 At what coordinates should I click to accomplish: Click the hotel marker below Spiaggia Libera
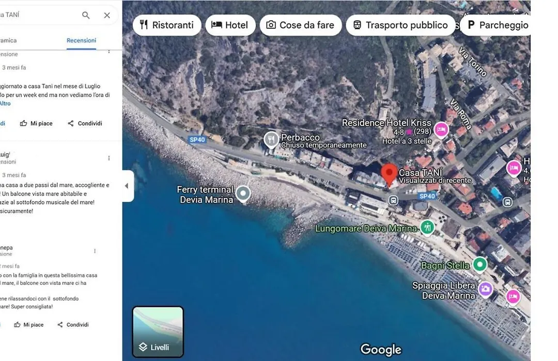(x=513, y=296)
